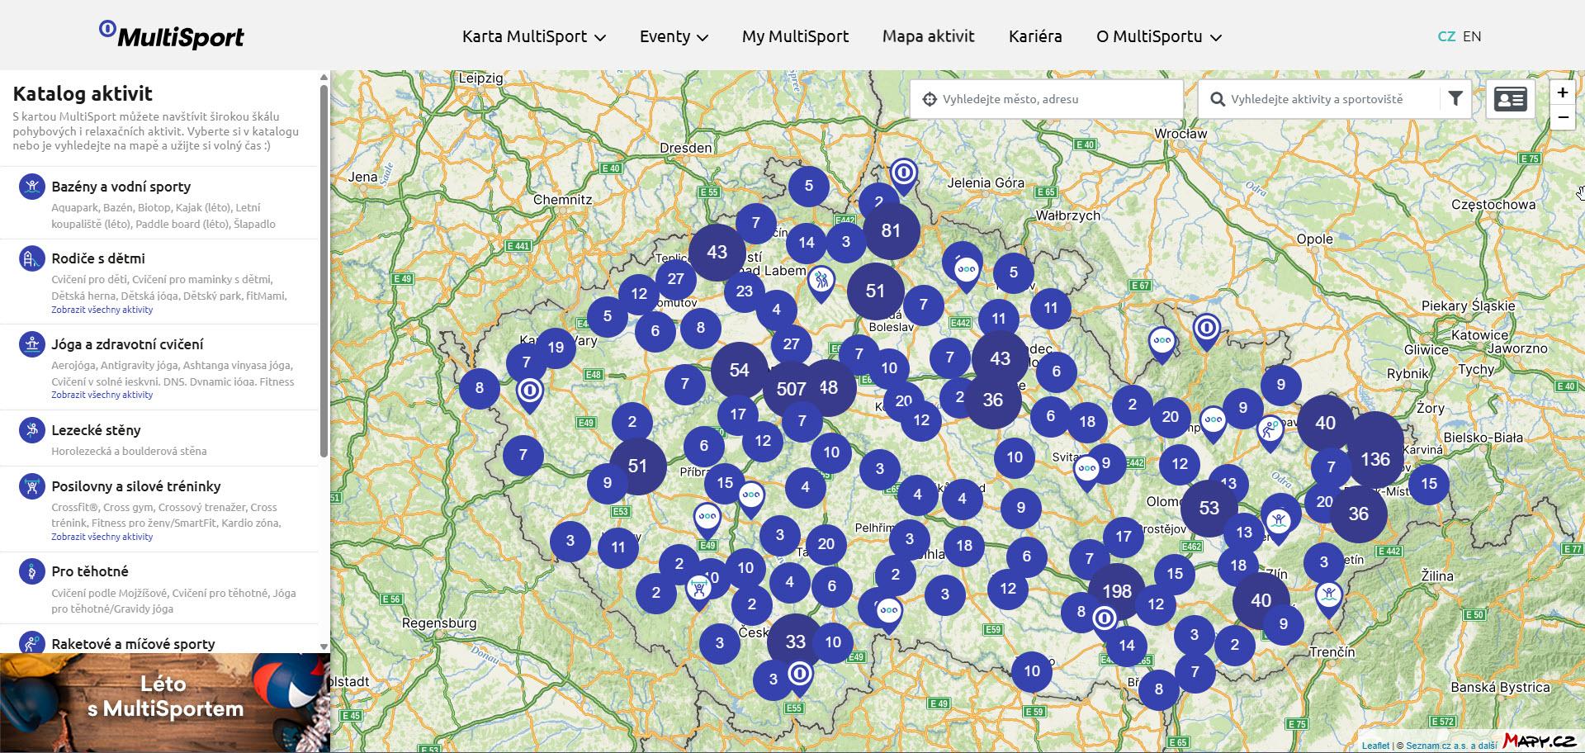The width and height of the screenshot is (1585, 753).
Task: Click the Mapy.cz logo
Action: [1540, 741]
